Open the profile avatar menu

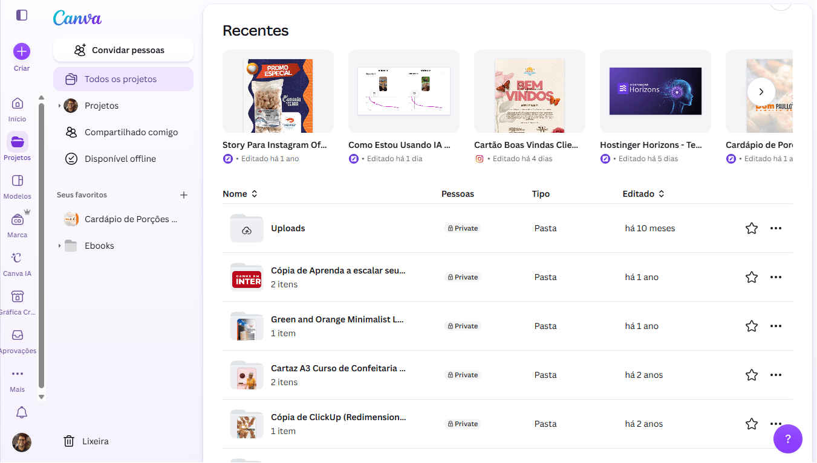tap(22, 442)
